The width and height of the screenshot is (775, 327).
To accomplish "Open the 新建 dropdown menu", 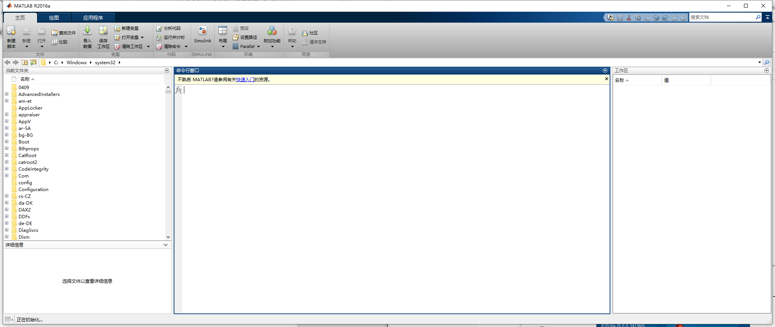I will tap(26, 37).
